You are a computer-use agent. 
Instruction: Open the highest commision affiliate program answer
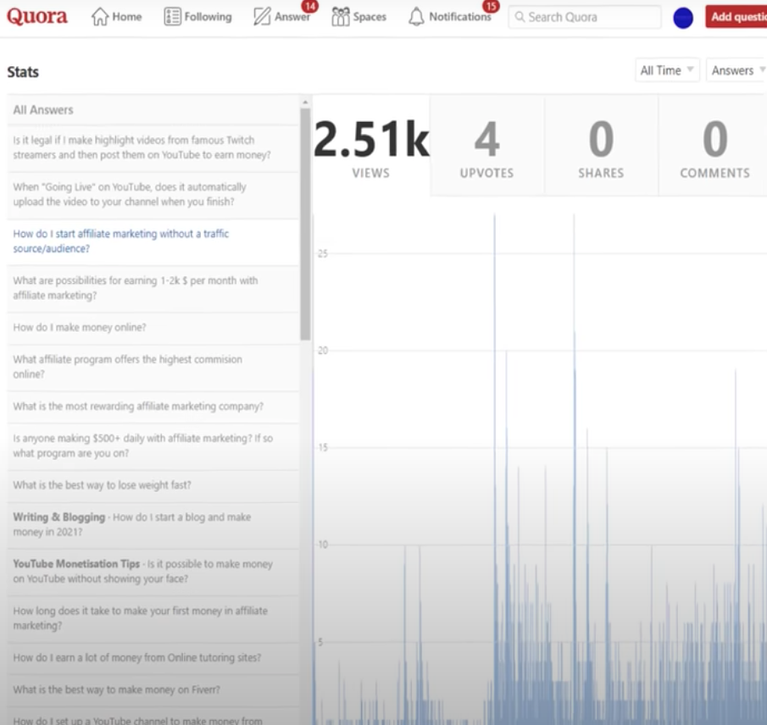153,367
